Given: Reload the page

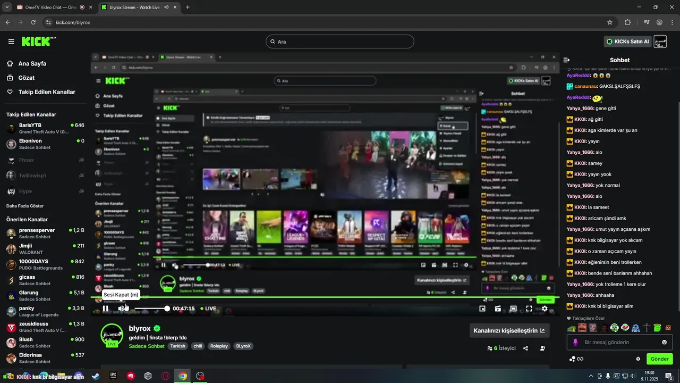Looking at the screenshot, I should 33,22.
